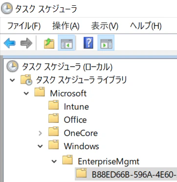
Task: Collapse the EnterpriseMgmt tree node
Action: [x=54, y=161]
